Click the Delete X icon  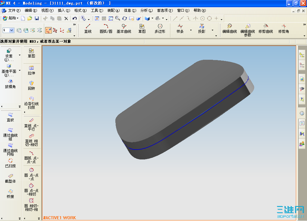click(66, 18)
